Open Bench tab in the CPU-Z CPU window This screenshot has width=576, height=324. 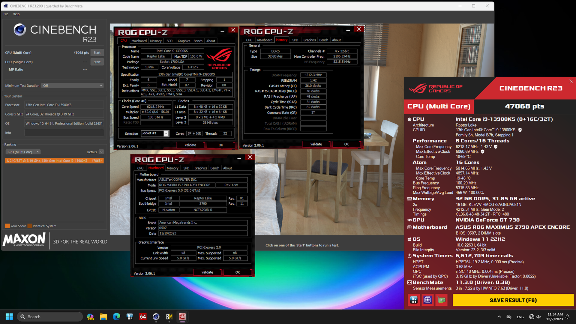click(x=198, y=41)
